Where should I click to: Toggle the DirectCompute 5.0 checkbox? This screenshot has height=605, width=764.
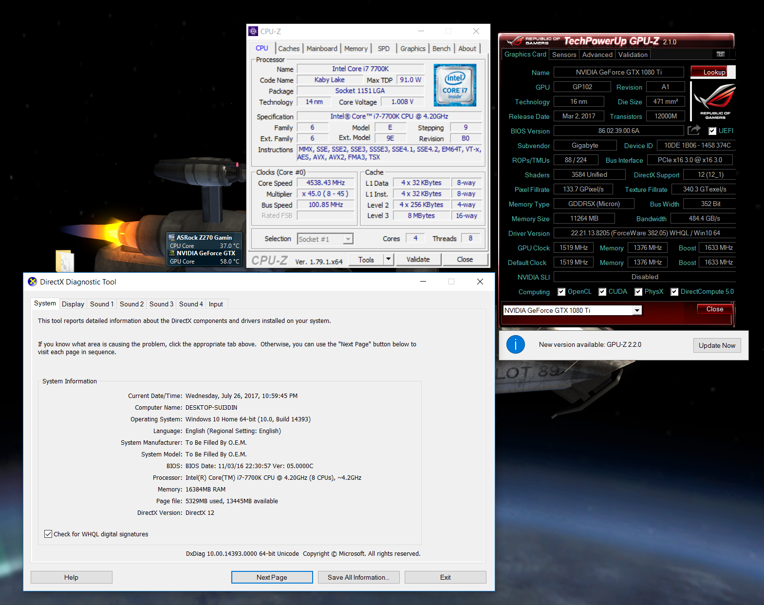pyautogui.click(x=674, y=292)
